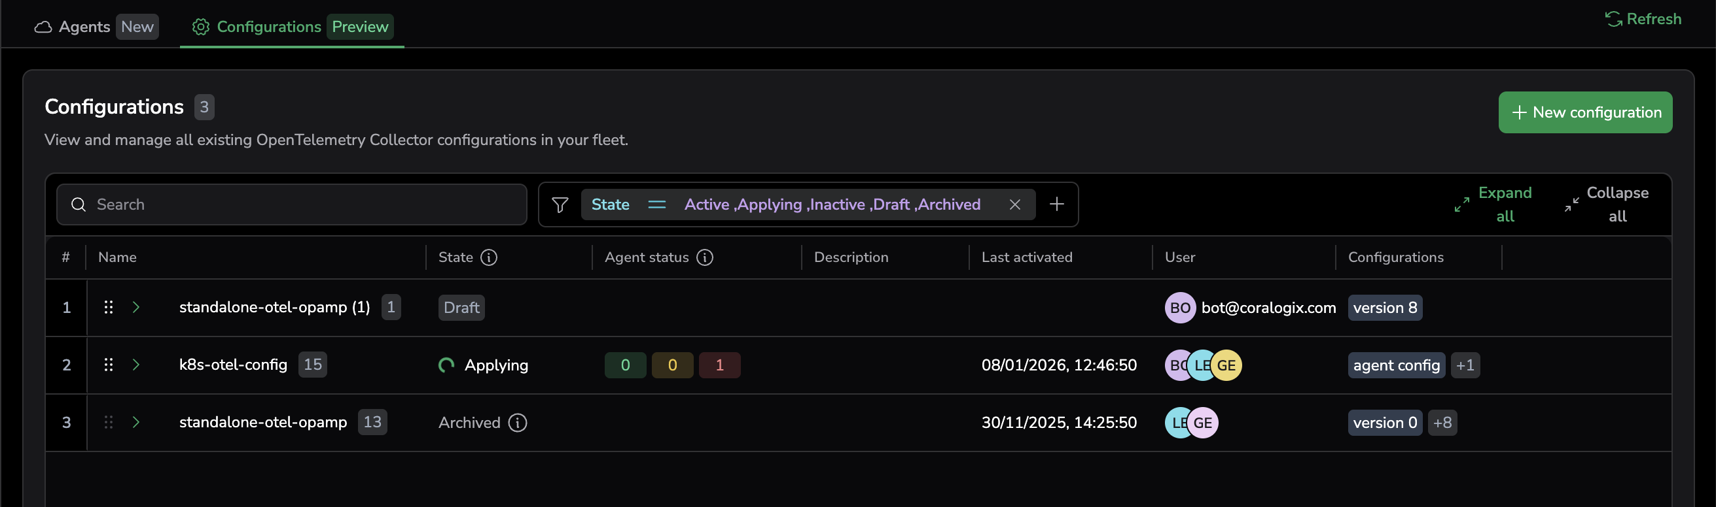Click the red agent status count badge
Viewport: 1716px width, 507px height.
719,365
